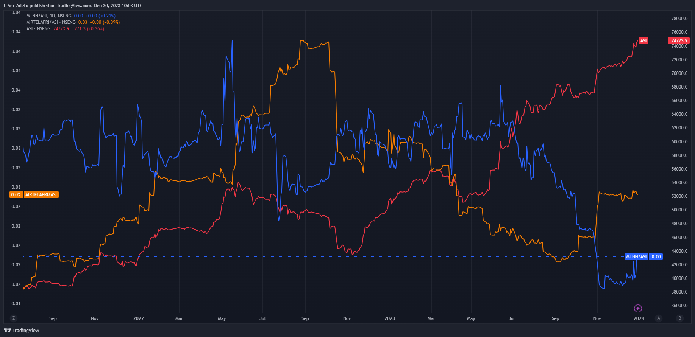Image resolution: width=695 pixels, height=337 pixels.
Task: Click the blue 0.00 price tag
Action: tap(656, 257)
